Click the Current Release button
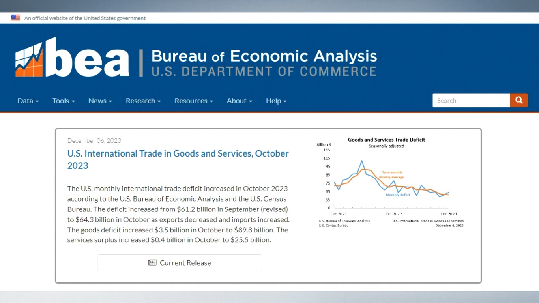The height and width of the screenshot is (303, 539). tap(180, 263)
